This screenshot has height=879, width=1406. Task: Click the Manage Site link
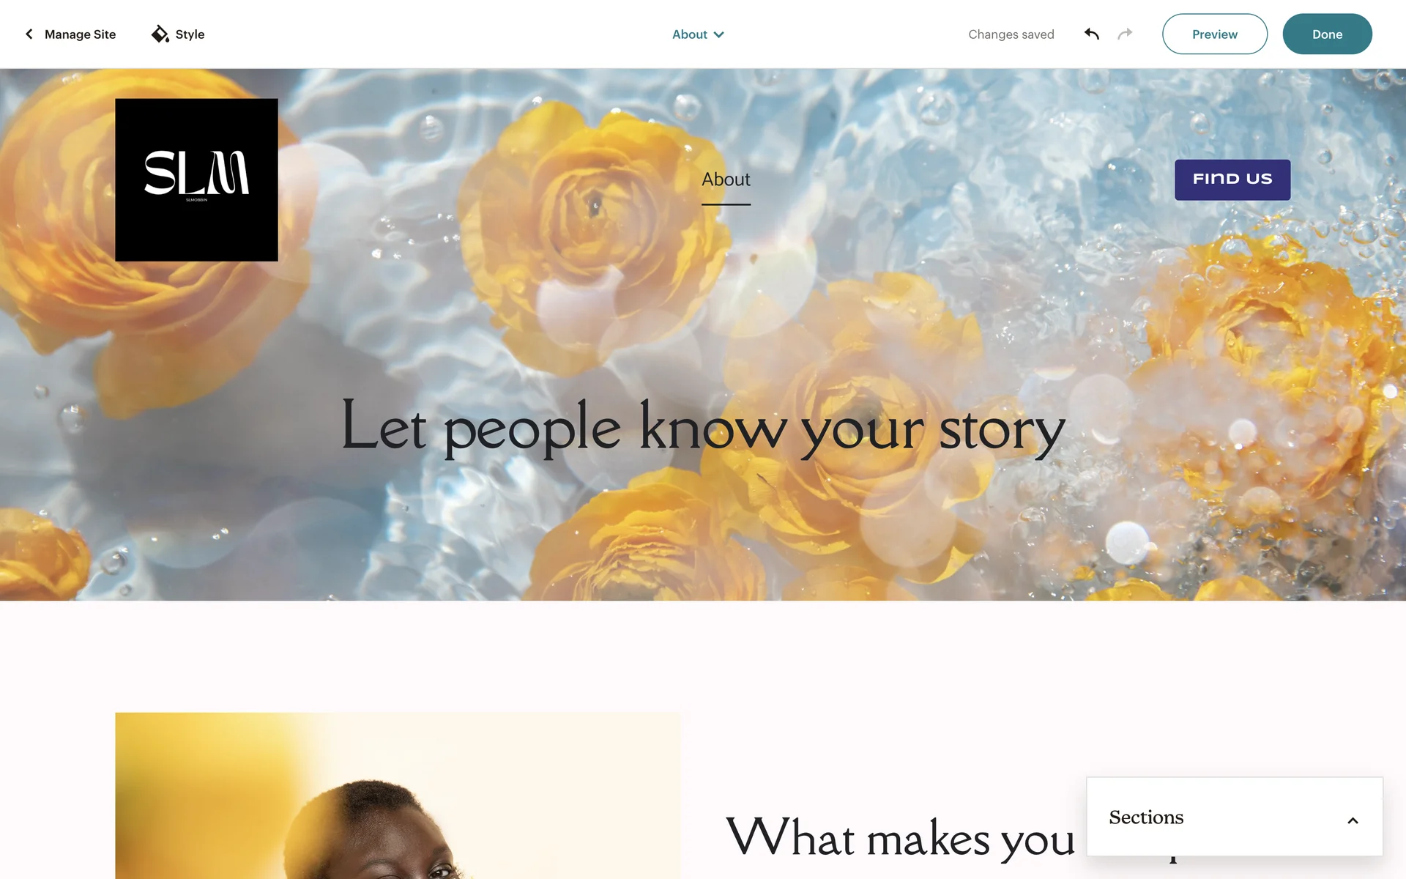[x=80, y=34]
